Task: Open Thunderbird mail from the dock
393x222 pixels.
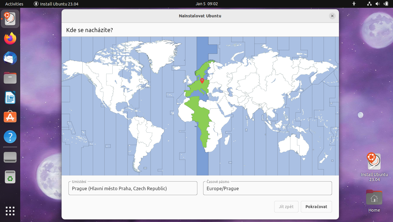Action: click(10, 58)
